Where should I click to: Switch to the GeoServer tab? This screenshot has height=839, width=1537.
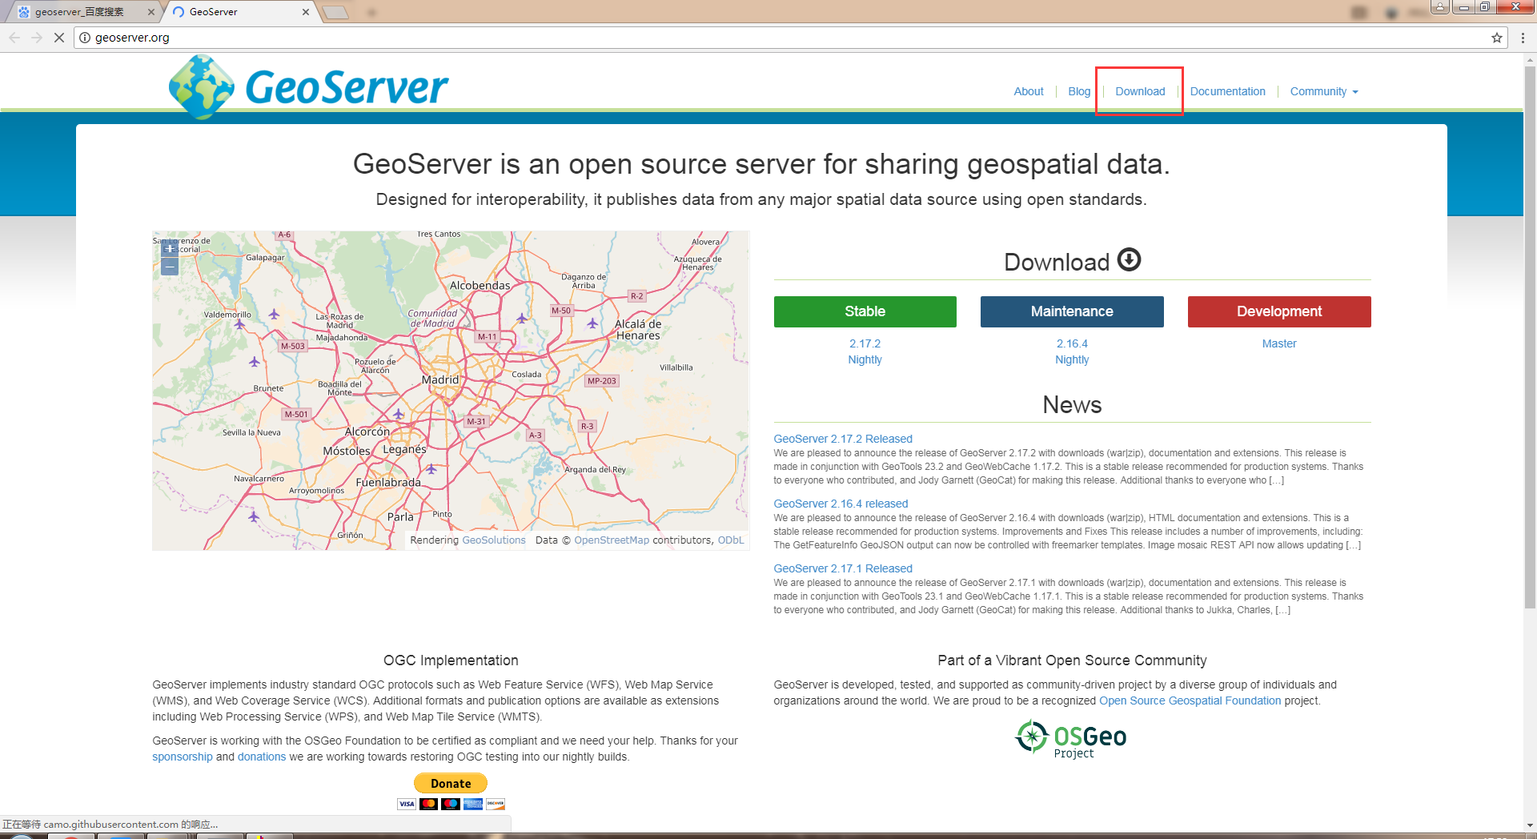[240, 12]
